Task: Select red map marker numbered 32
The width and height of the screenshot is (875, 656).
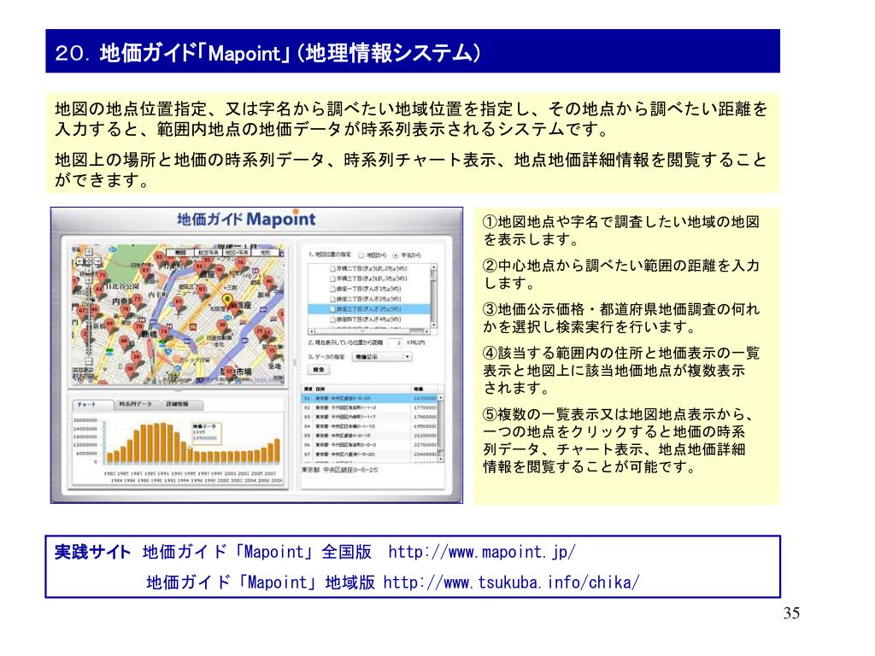Action: (x=228, y=372)
